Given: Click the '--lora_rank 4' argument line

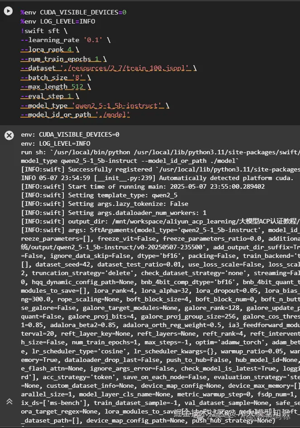Looking at the screenshot, I should click(x=50, y=49).
